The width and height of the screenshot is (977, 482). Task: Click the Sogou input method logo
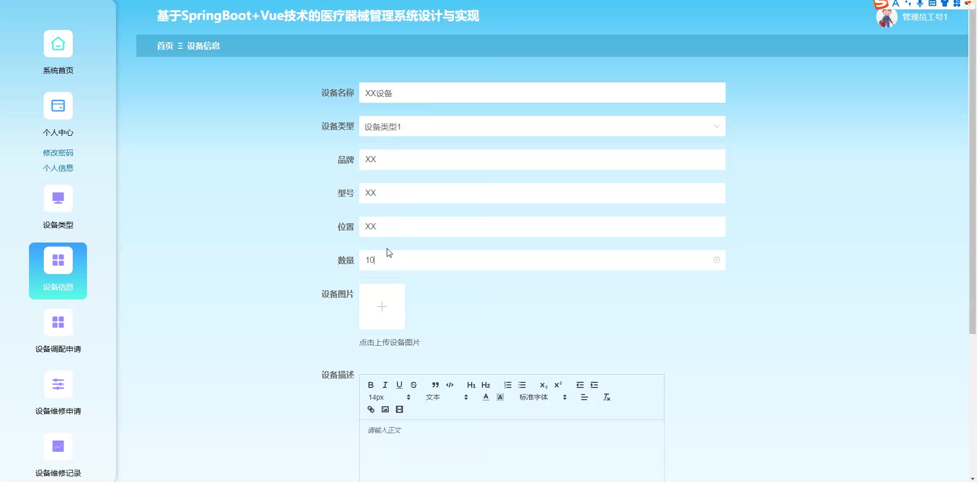881,4
